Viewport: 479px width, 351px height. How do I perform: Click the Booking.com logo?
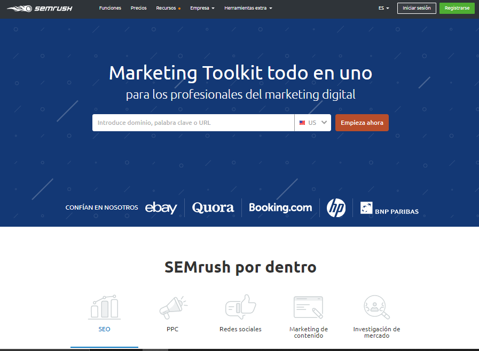coord(280,208)
